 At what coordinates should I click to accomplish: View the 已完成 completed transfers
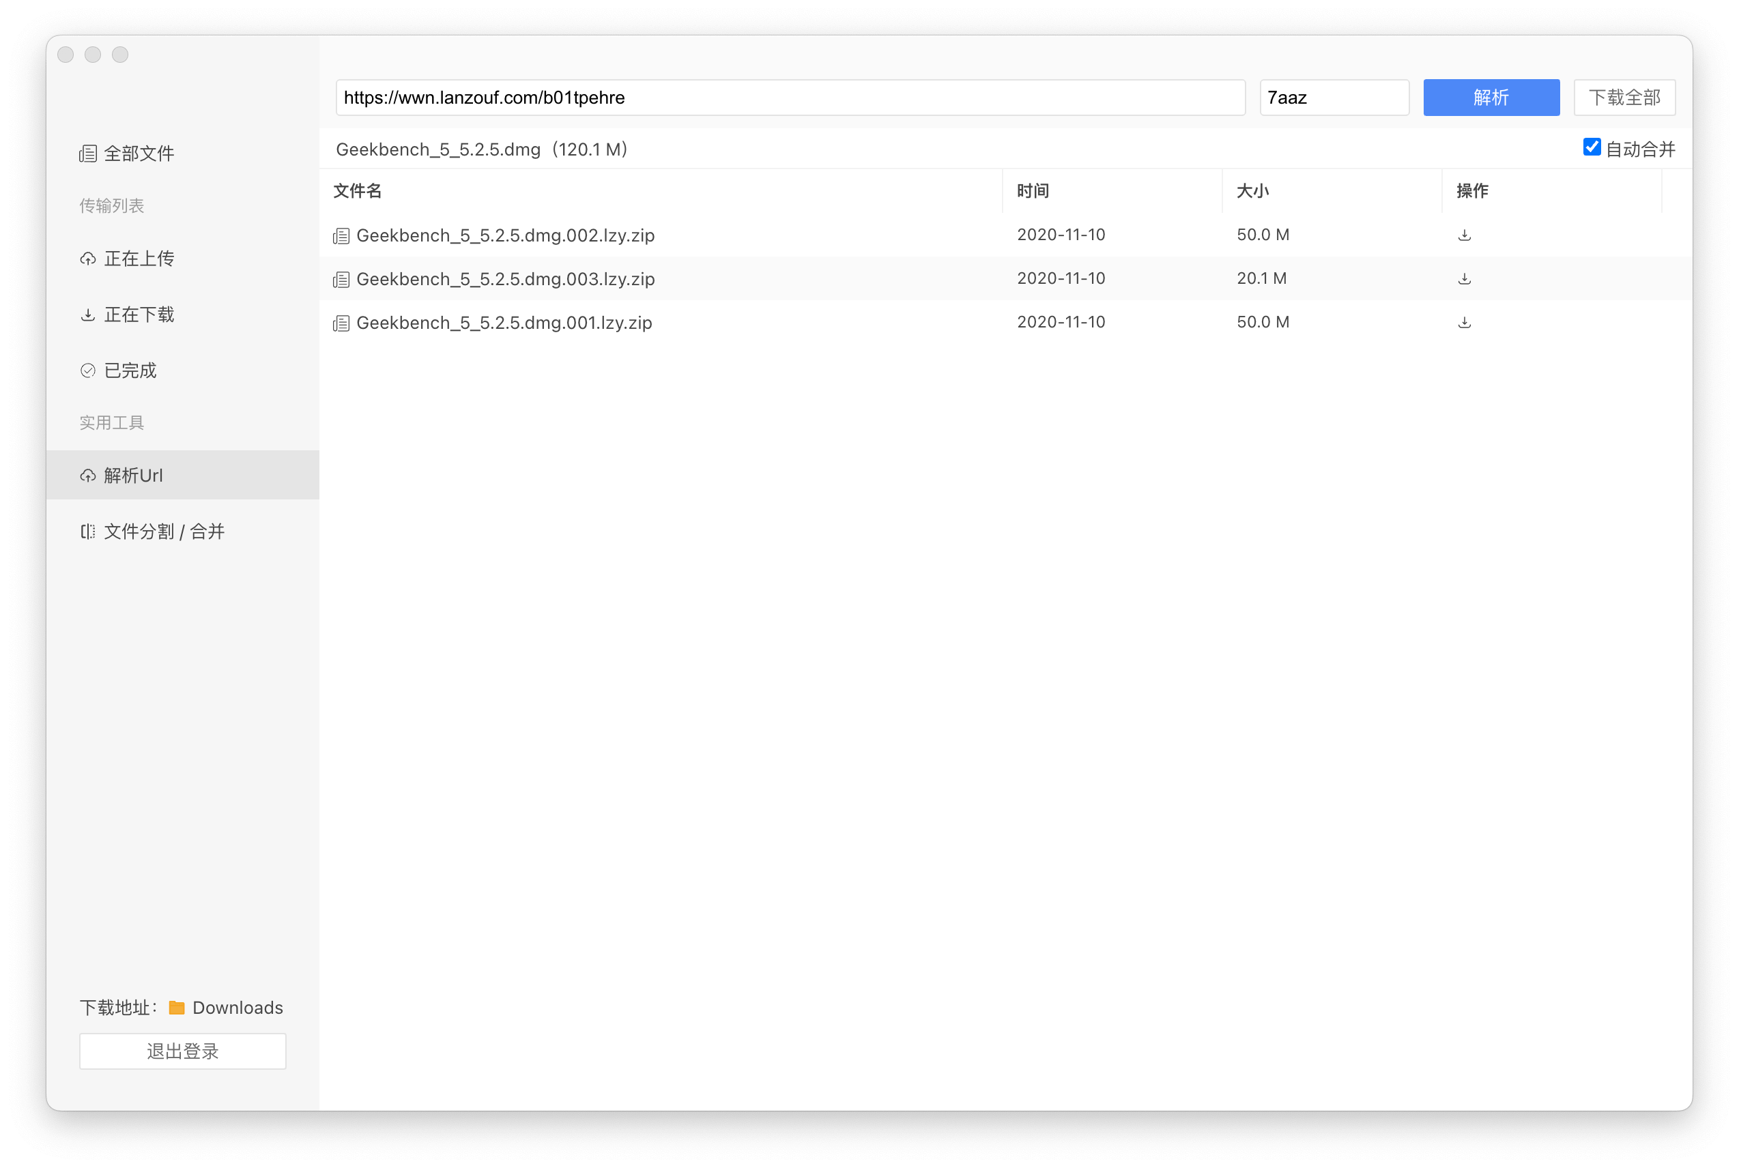click(x=130, y=370)
